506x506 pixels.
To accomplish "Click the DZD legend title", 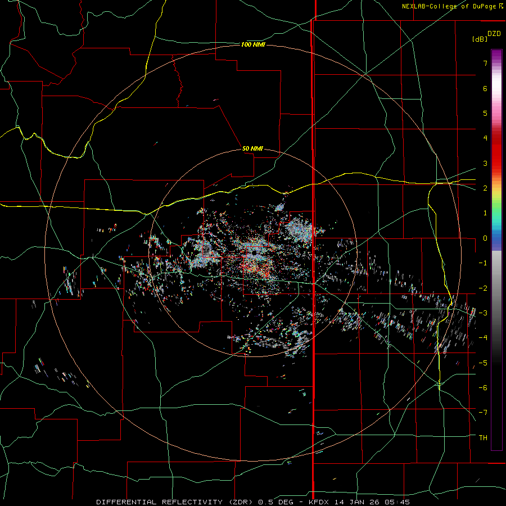I will point(494,34).
